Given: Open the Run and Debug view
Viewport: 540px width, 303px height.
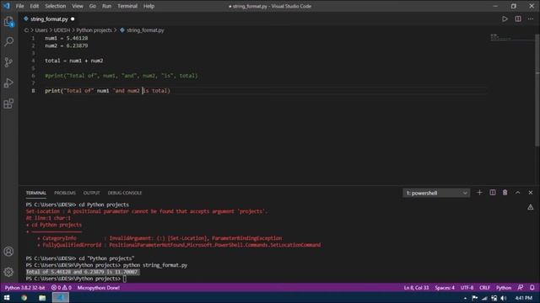Looking at the screenshot, I should [9, 82].
